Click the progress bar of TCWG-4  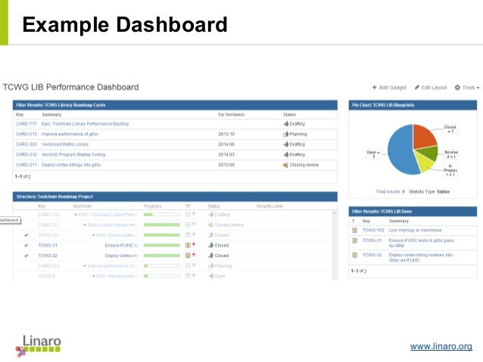[x=162, y=276]
